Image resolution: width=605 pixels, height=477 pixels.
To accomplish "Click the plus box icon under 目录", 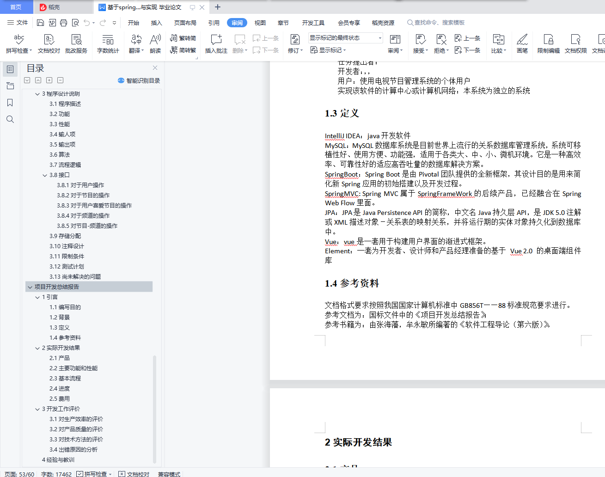I will [x=49, y=80].
